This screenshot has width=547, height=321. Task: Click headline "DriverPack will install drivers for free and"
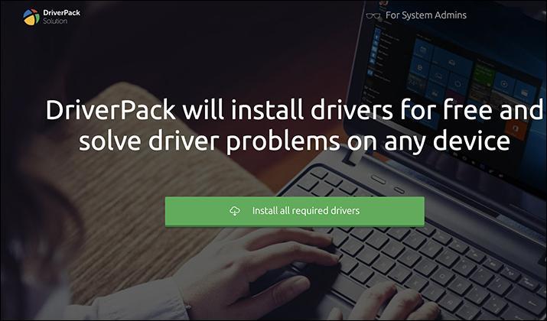coord(295,110)
